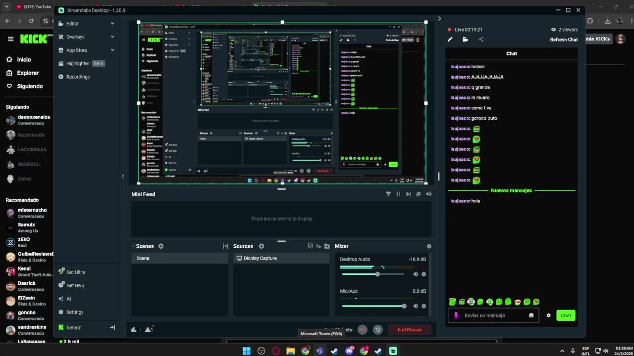Share the stream with the share icon
The height and width of the screenshot is (356, 634).
tap(481, 40)
